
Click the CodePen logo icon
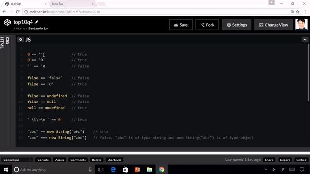click(7, 22)
